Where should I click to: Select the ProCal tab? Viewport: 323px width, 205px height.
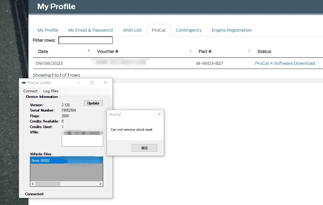(159, 30)
